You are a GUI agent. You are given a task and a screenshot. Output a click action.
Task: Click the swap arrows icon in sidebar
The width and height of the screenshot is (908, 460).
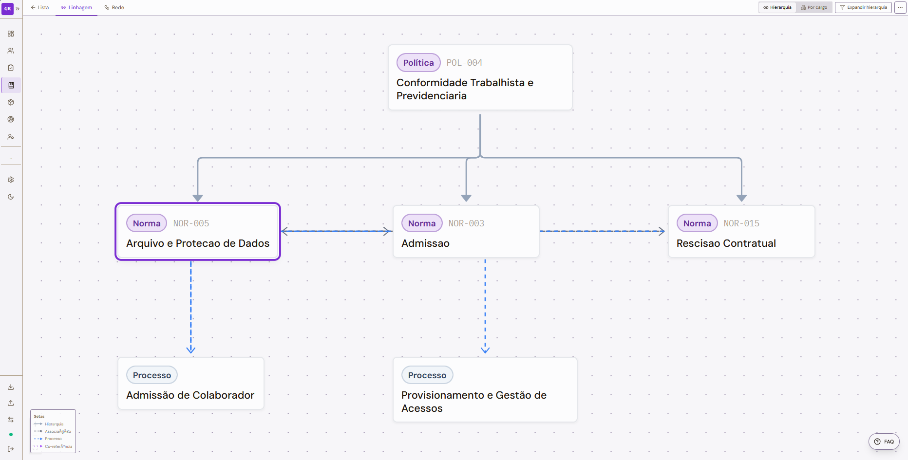[x=11, y=420]
